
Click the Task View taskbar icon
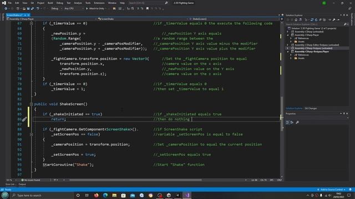(87, 195)
